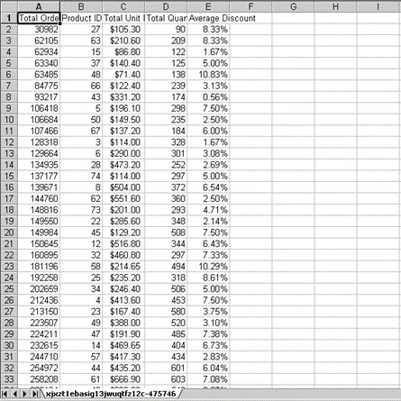Click next sheet navigation arrow
Viewport: 401px width, 401px height.
pos(25,394)
